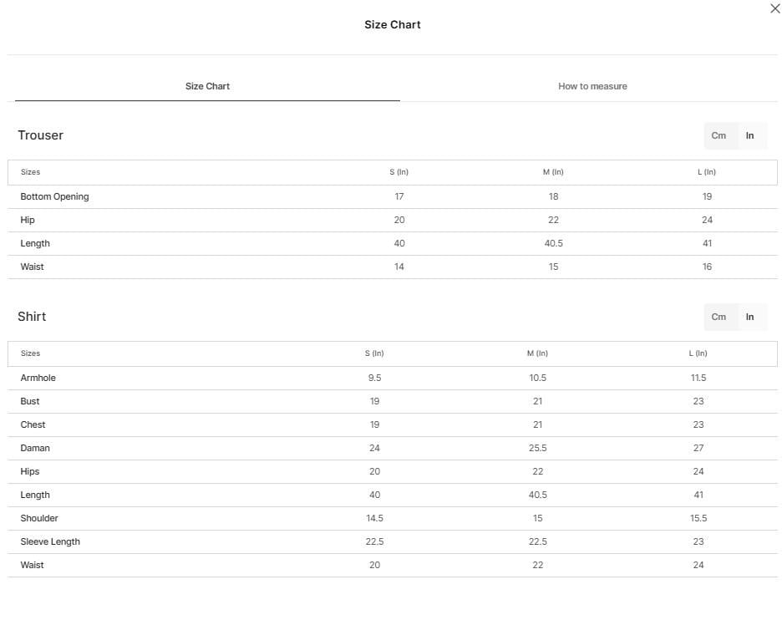Select the Bottom Opening row label
The image size is (782, 625).
55,196
